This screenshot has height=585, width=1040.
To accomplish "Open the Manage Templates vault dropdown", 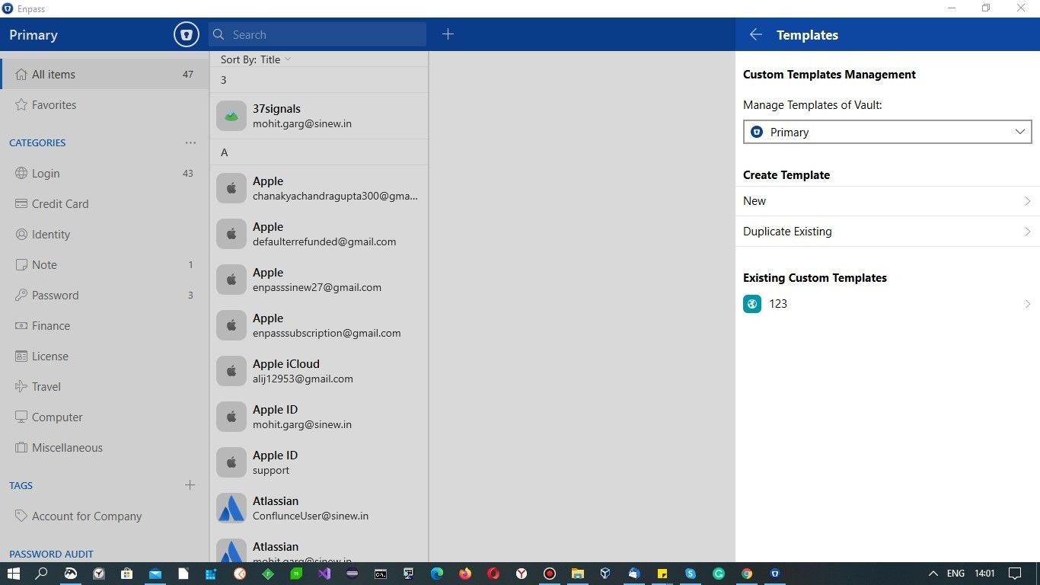I will click(x=888, y=132).
